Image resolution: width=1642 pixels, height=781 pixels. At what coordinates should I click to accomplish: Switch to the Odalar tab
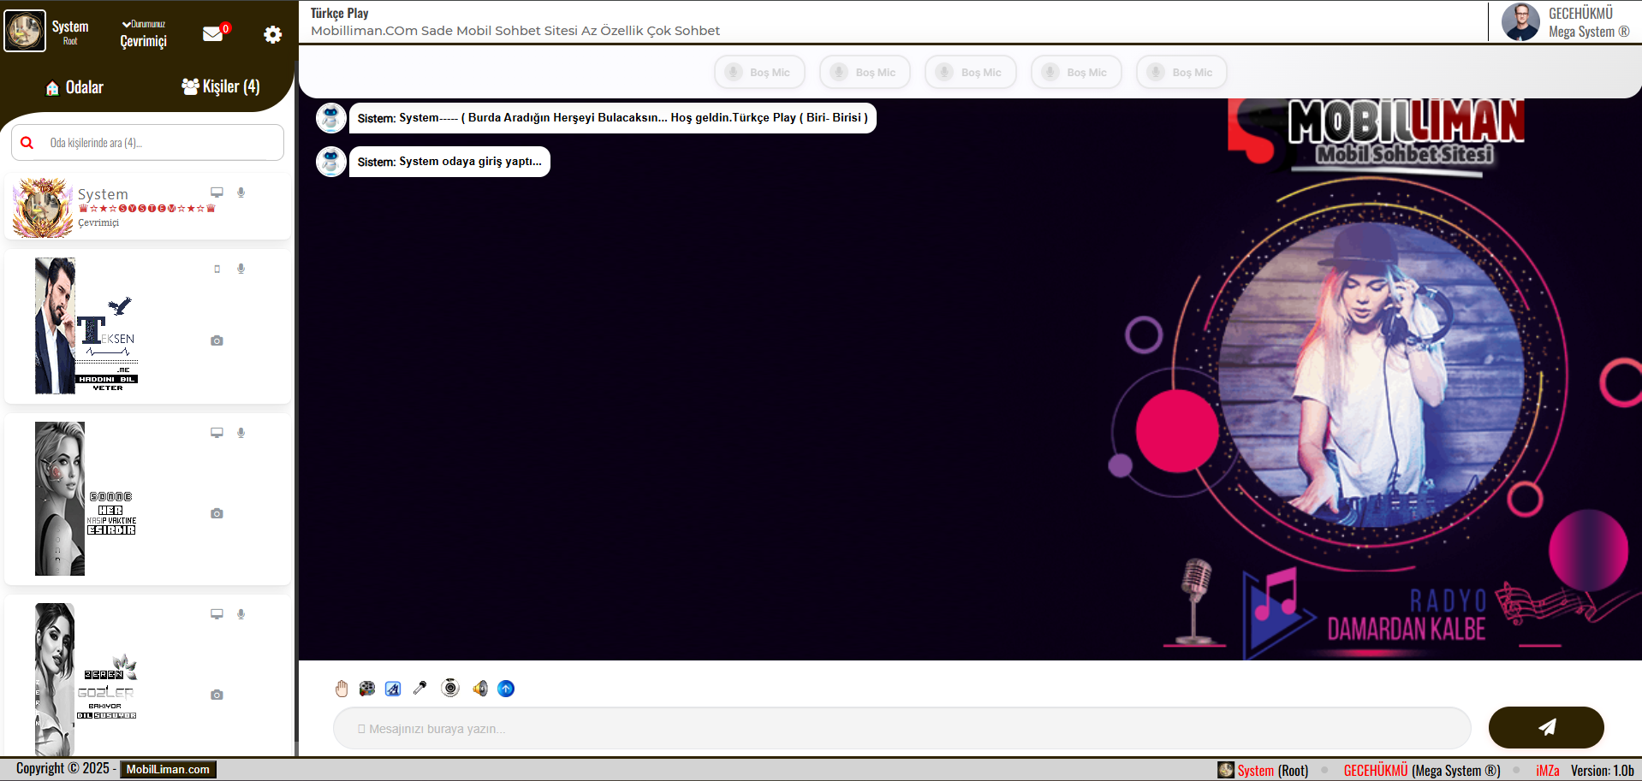point(74,87)
